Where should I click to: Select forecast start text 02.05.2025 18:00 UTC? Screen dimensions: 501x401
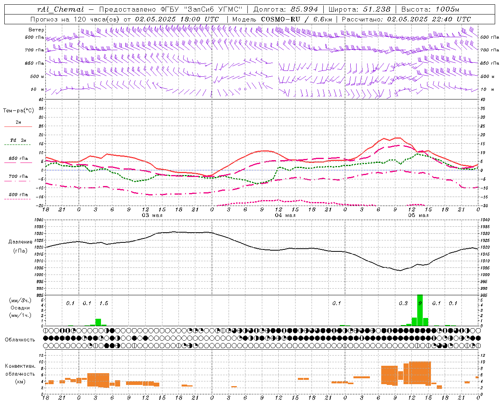point(177,19)
